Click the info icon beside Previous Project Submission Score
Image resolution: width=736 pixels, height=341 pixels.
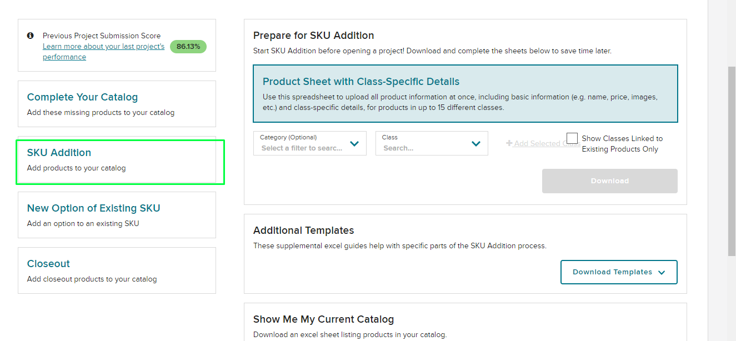pyautogui.click(x=31, y=36)
